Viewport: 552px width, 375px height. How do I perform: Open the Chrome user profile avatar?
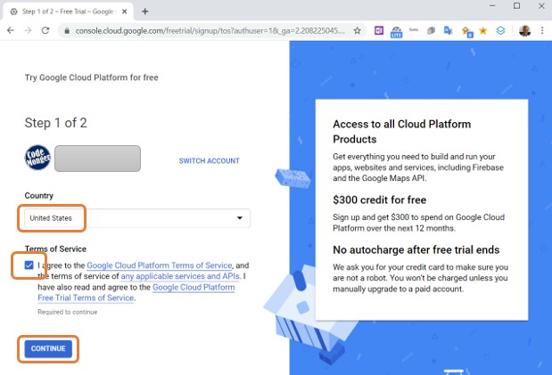524,30
